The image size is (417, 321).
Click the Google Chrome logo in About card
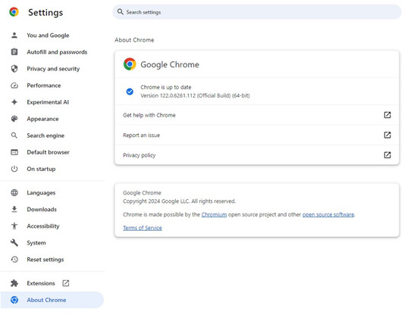[x=130, y=64]
